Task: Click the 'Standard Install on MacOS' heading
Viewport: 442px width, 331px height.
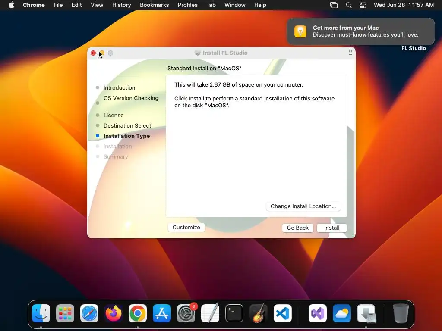Action: 204,68
